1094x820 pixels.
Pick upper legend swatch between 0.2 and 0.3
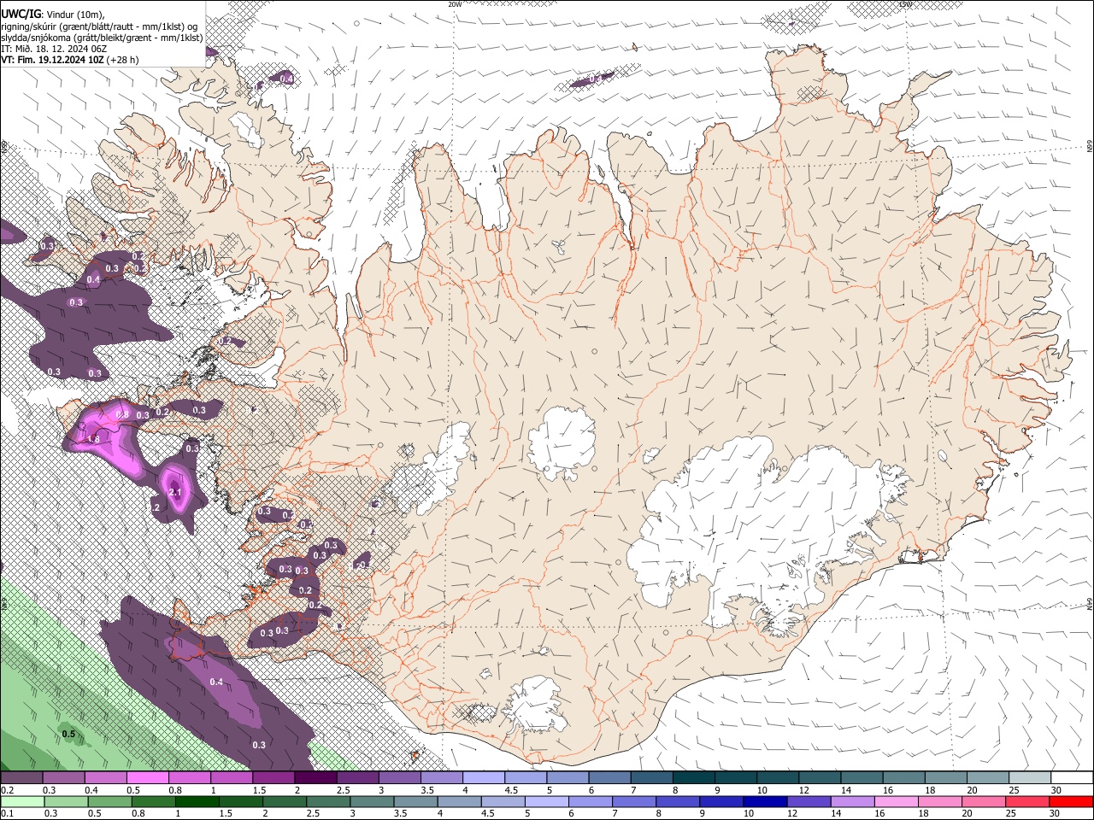pyautogui.click(x=21, y=778)
